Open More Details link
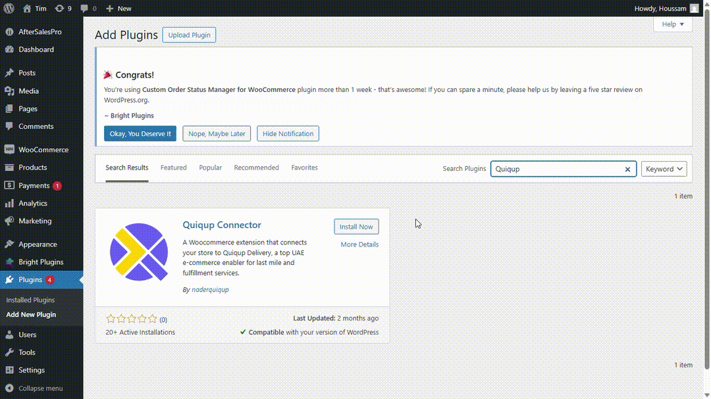The image size is (711, 399). pyautogui.click(x=359, y=245)
